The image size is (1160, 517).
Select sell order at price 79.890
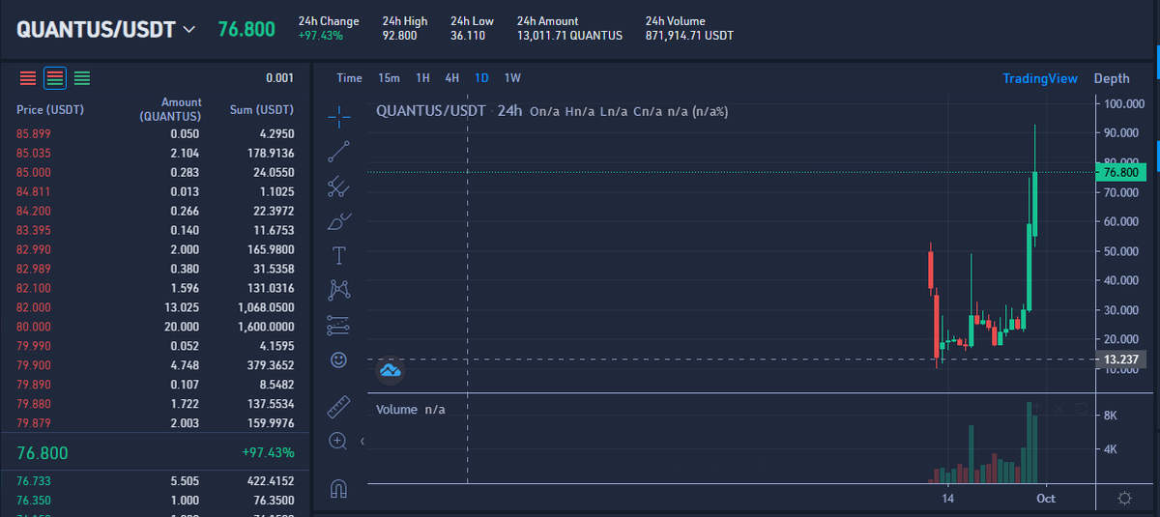[x=155, y=385]
